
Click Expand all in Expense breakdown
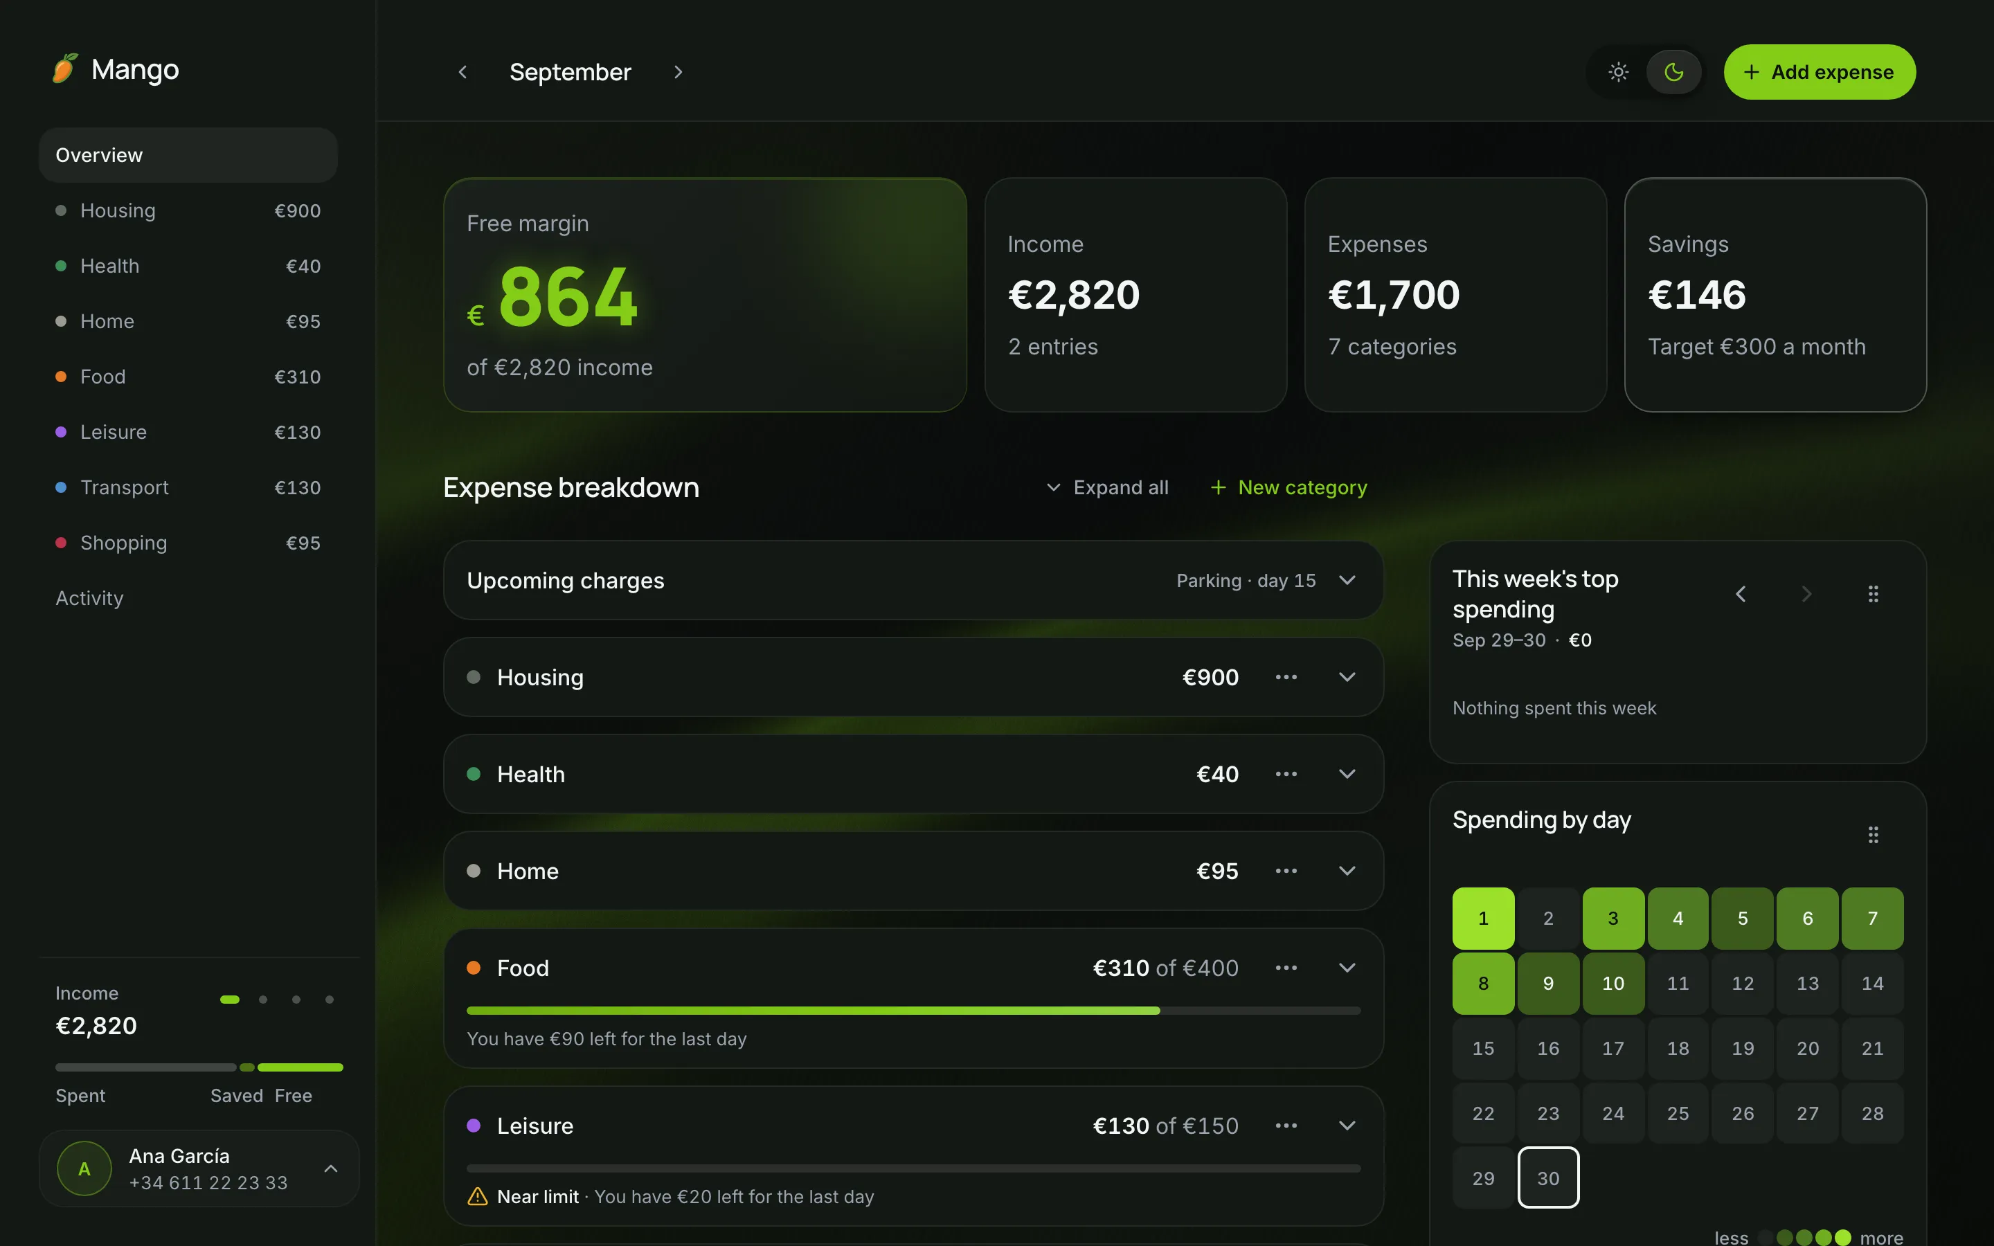1106,487
